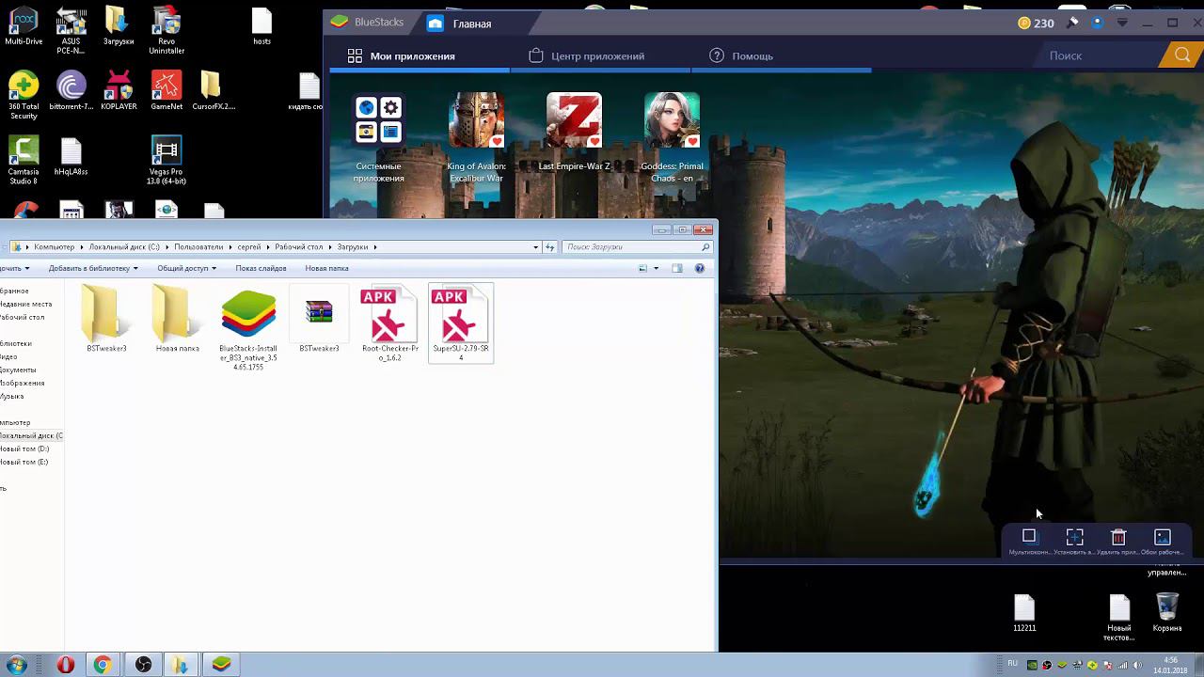
Task: Open the Revo Uninstaller desktop shortcut
Action: click(x=166, y=30)
